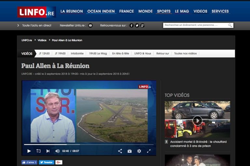This screenshot has width=250, height=166.
Task: Open the Google+ icon in the header
Action: [x=143, y=25]
